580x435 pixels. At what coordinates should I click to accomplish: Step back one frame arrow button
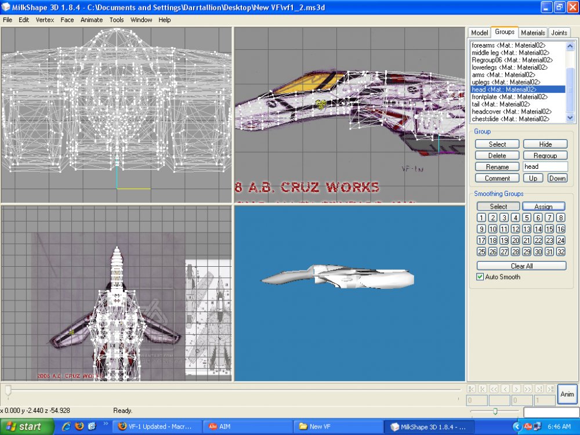point(505,389)
